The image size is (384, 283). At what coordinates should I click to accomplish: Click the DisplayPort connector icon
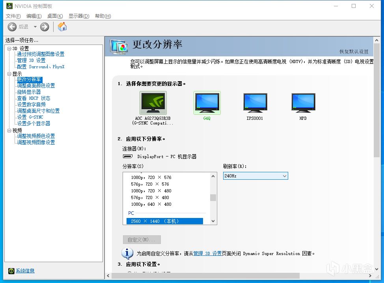tap(127, 156)
